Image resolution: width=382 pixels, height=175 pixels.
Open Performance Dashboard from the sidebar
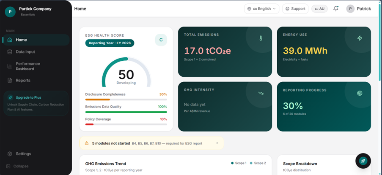pos(36,66)
